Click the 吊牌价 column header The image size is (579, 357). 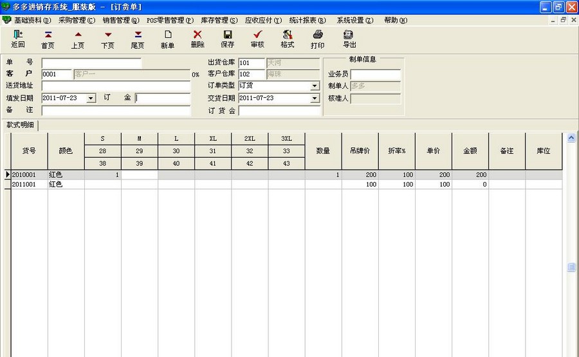tap(360, 151)
